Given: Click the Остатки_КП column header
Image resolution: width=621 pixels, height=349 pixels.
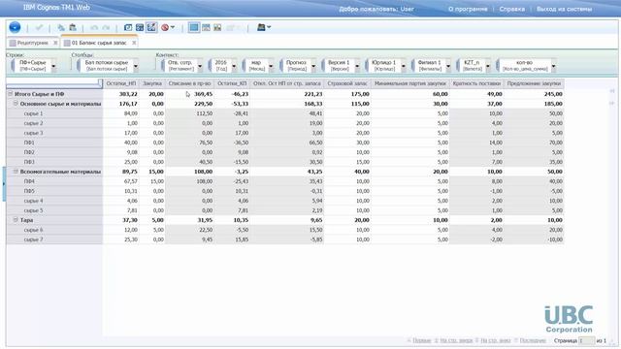Looking at the screenshot, I should [232, 83].
